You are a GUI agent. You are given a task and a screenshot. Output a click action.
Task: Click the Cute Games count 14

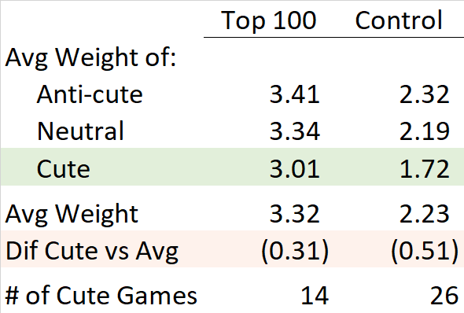(x=315, y=296)
